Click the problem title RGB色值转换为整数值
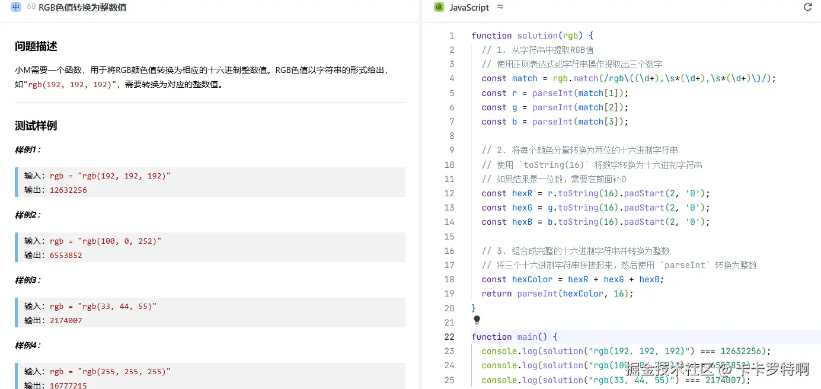Screen dimensions: 821x389 82,7
